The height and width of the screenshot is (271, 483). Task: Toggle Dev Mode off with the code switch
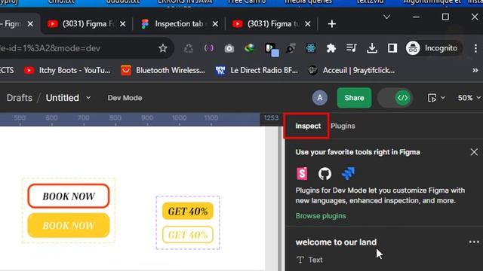coord(395,98)
